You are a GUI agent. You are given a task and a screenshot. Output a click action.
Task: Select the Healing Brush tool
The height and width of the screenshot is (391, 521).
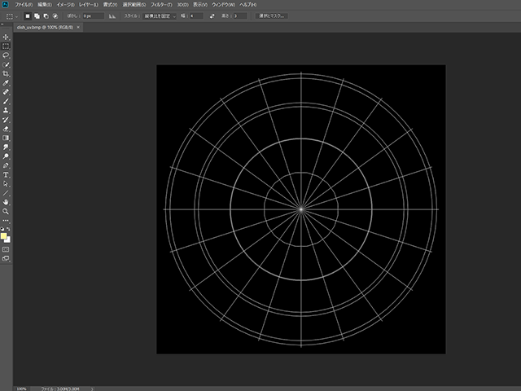(6, 92)
